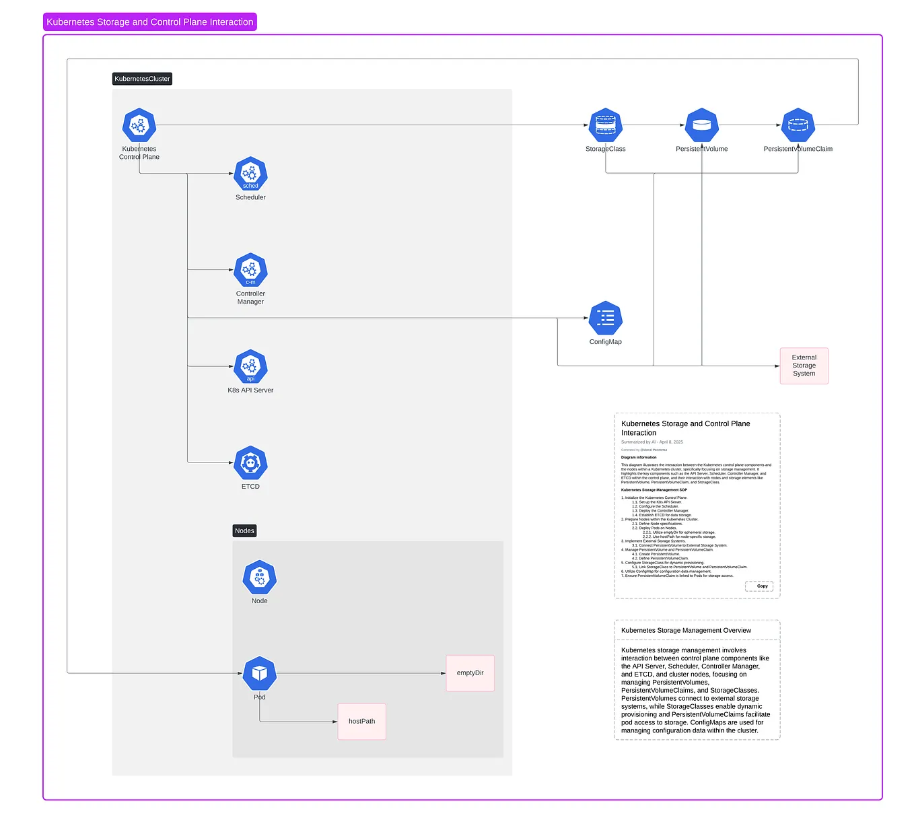The height and width of the screenshot is (826, 914).
Task: Click the K8s API Server icon
Action: tap(250, 367)
